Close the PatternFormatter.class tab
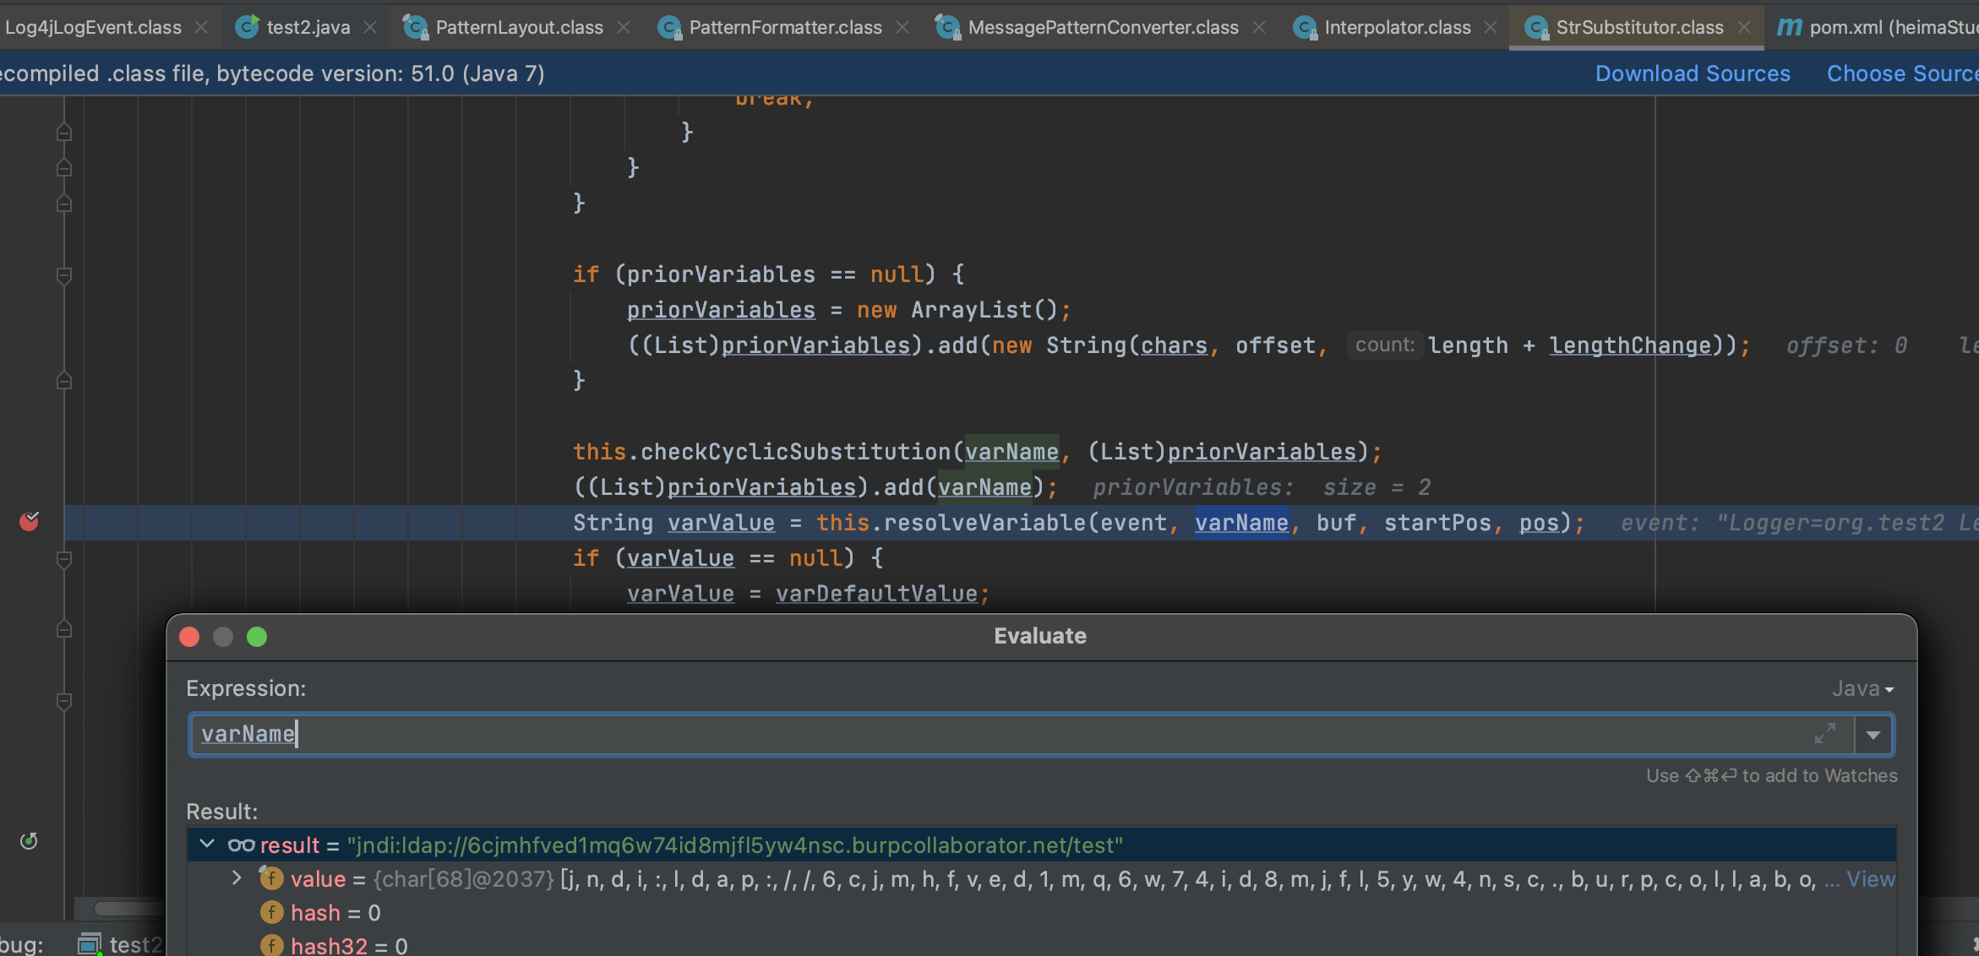This screenshot has width=1979, height=956. coord(902,27)
